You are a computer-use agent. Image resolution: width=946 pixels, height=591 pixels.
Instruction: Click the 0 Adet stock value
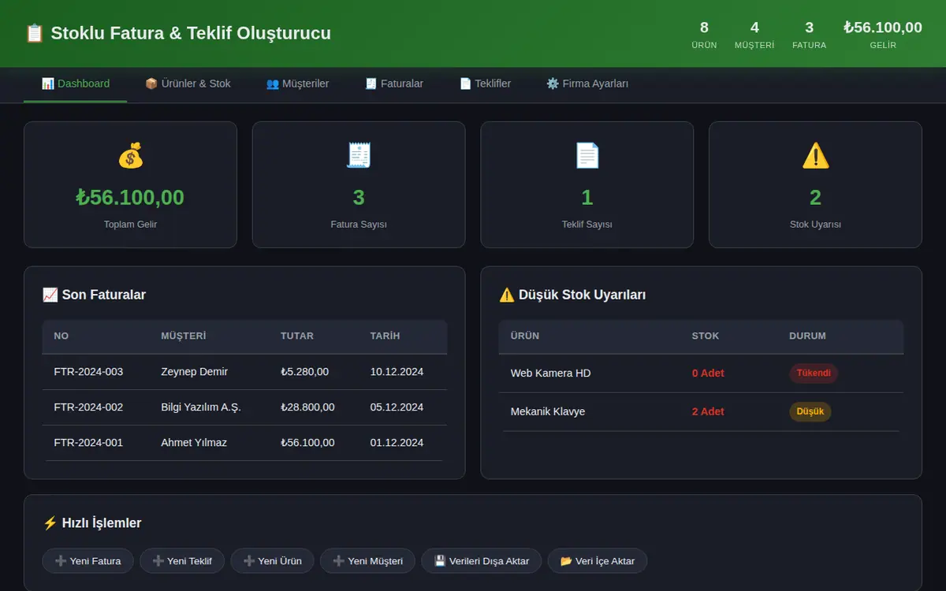coord(708,374)
